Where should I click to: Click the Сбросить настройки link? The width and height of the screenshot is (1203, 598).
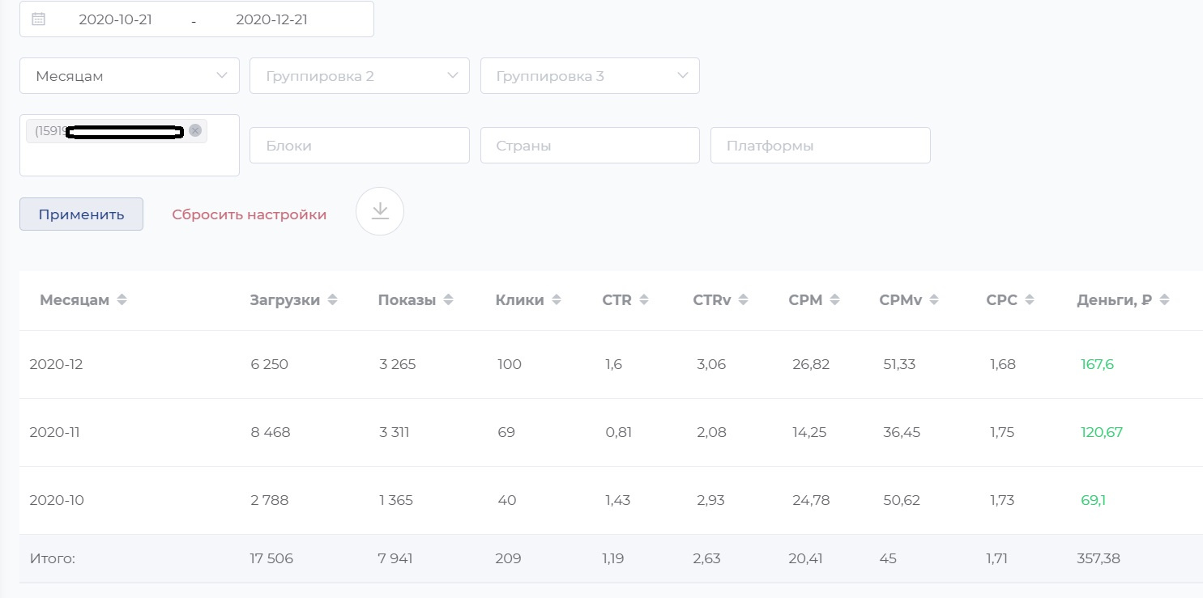click(x=249, y=214)
